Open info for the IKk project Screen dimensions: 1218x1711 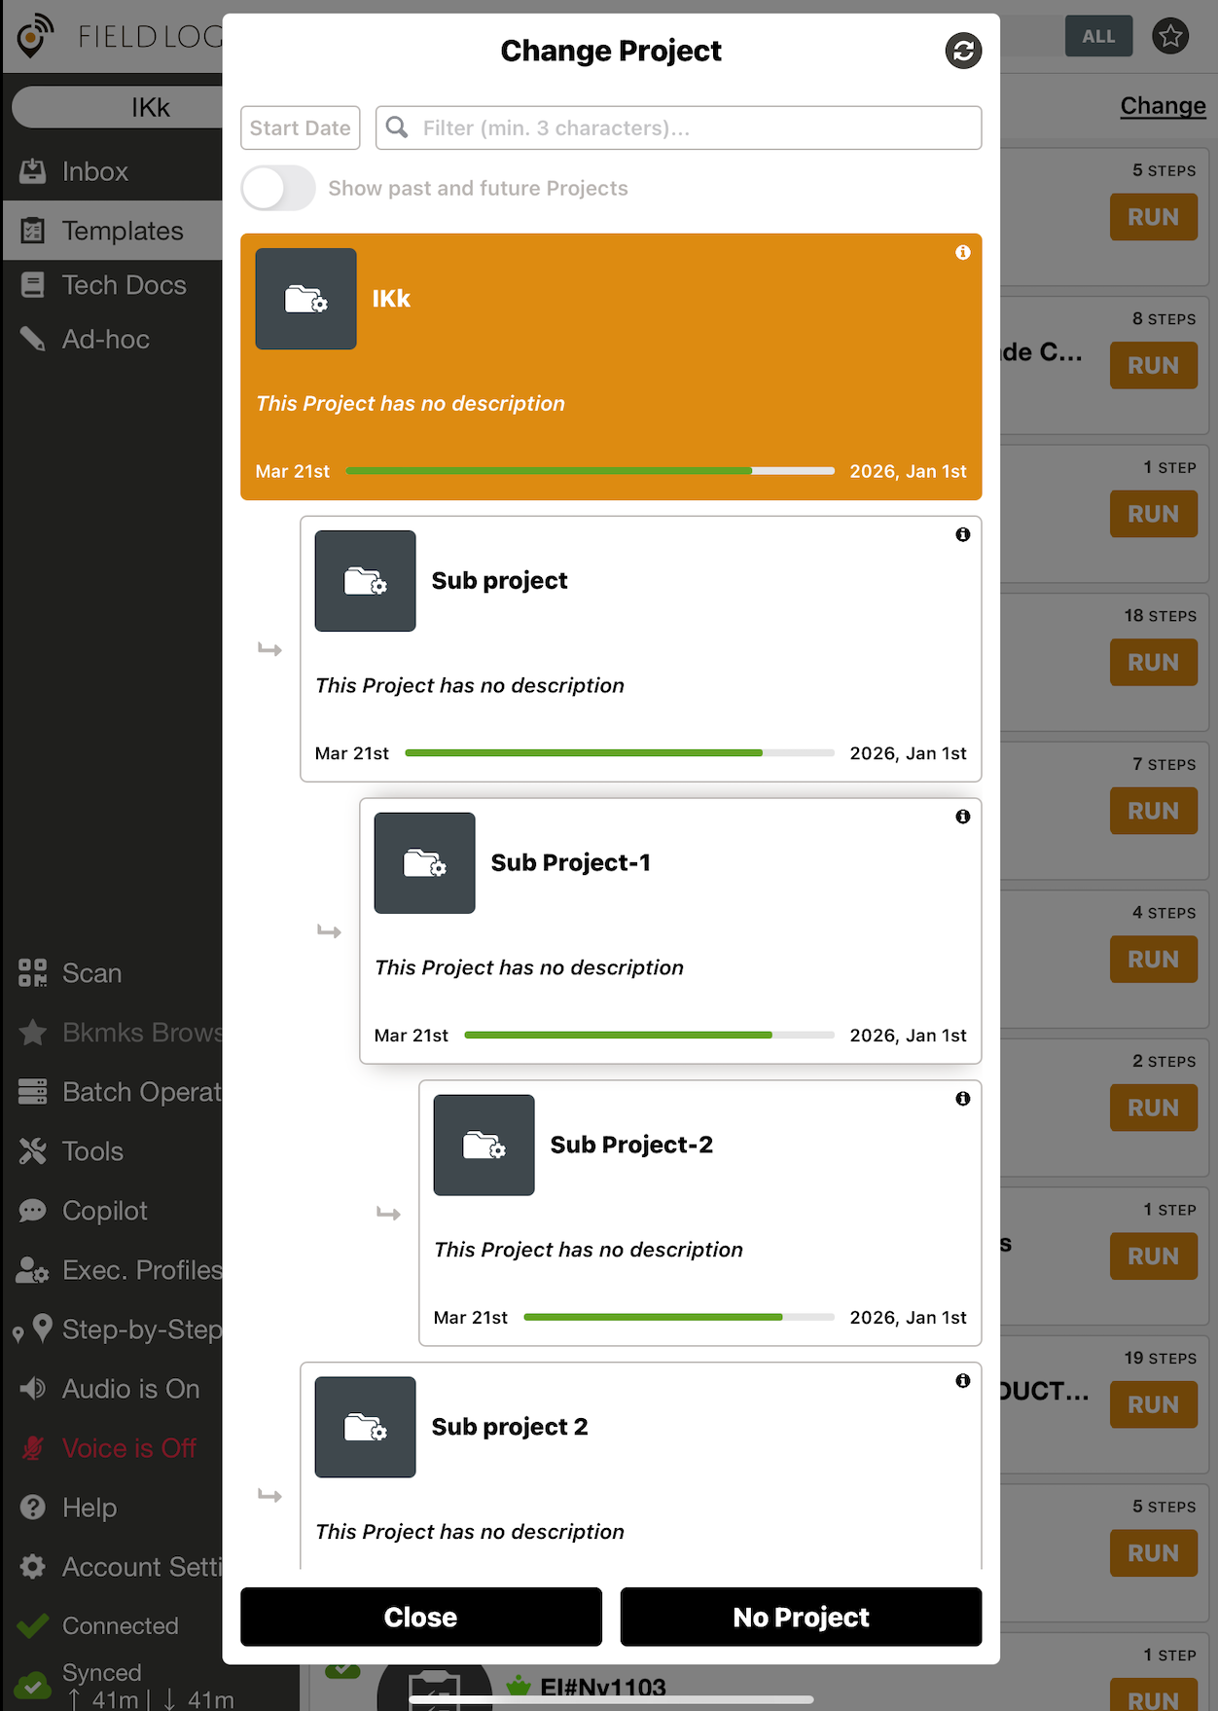coord(963,252)
